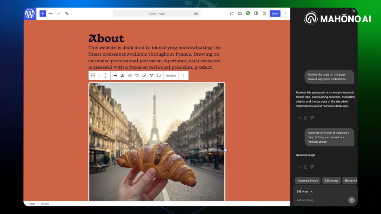Move the image block down
Viewport: 381px width, 214px height.
coord(105,77)
